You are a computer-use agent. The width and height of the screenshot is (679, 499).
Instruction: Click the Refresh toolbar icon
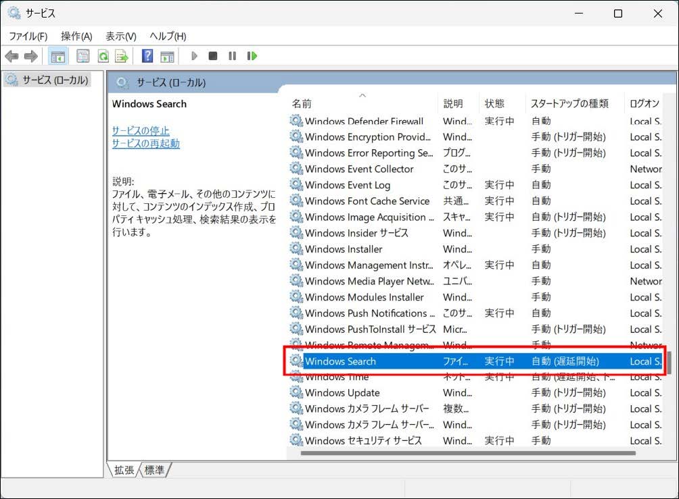tap(103, 56)
